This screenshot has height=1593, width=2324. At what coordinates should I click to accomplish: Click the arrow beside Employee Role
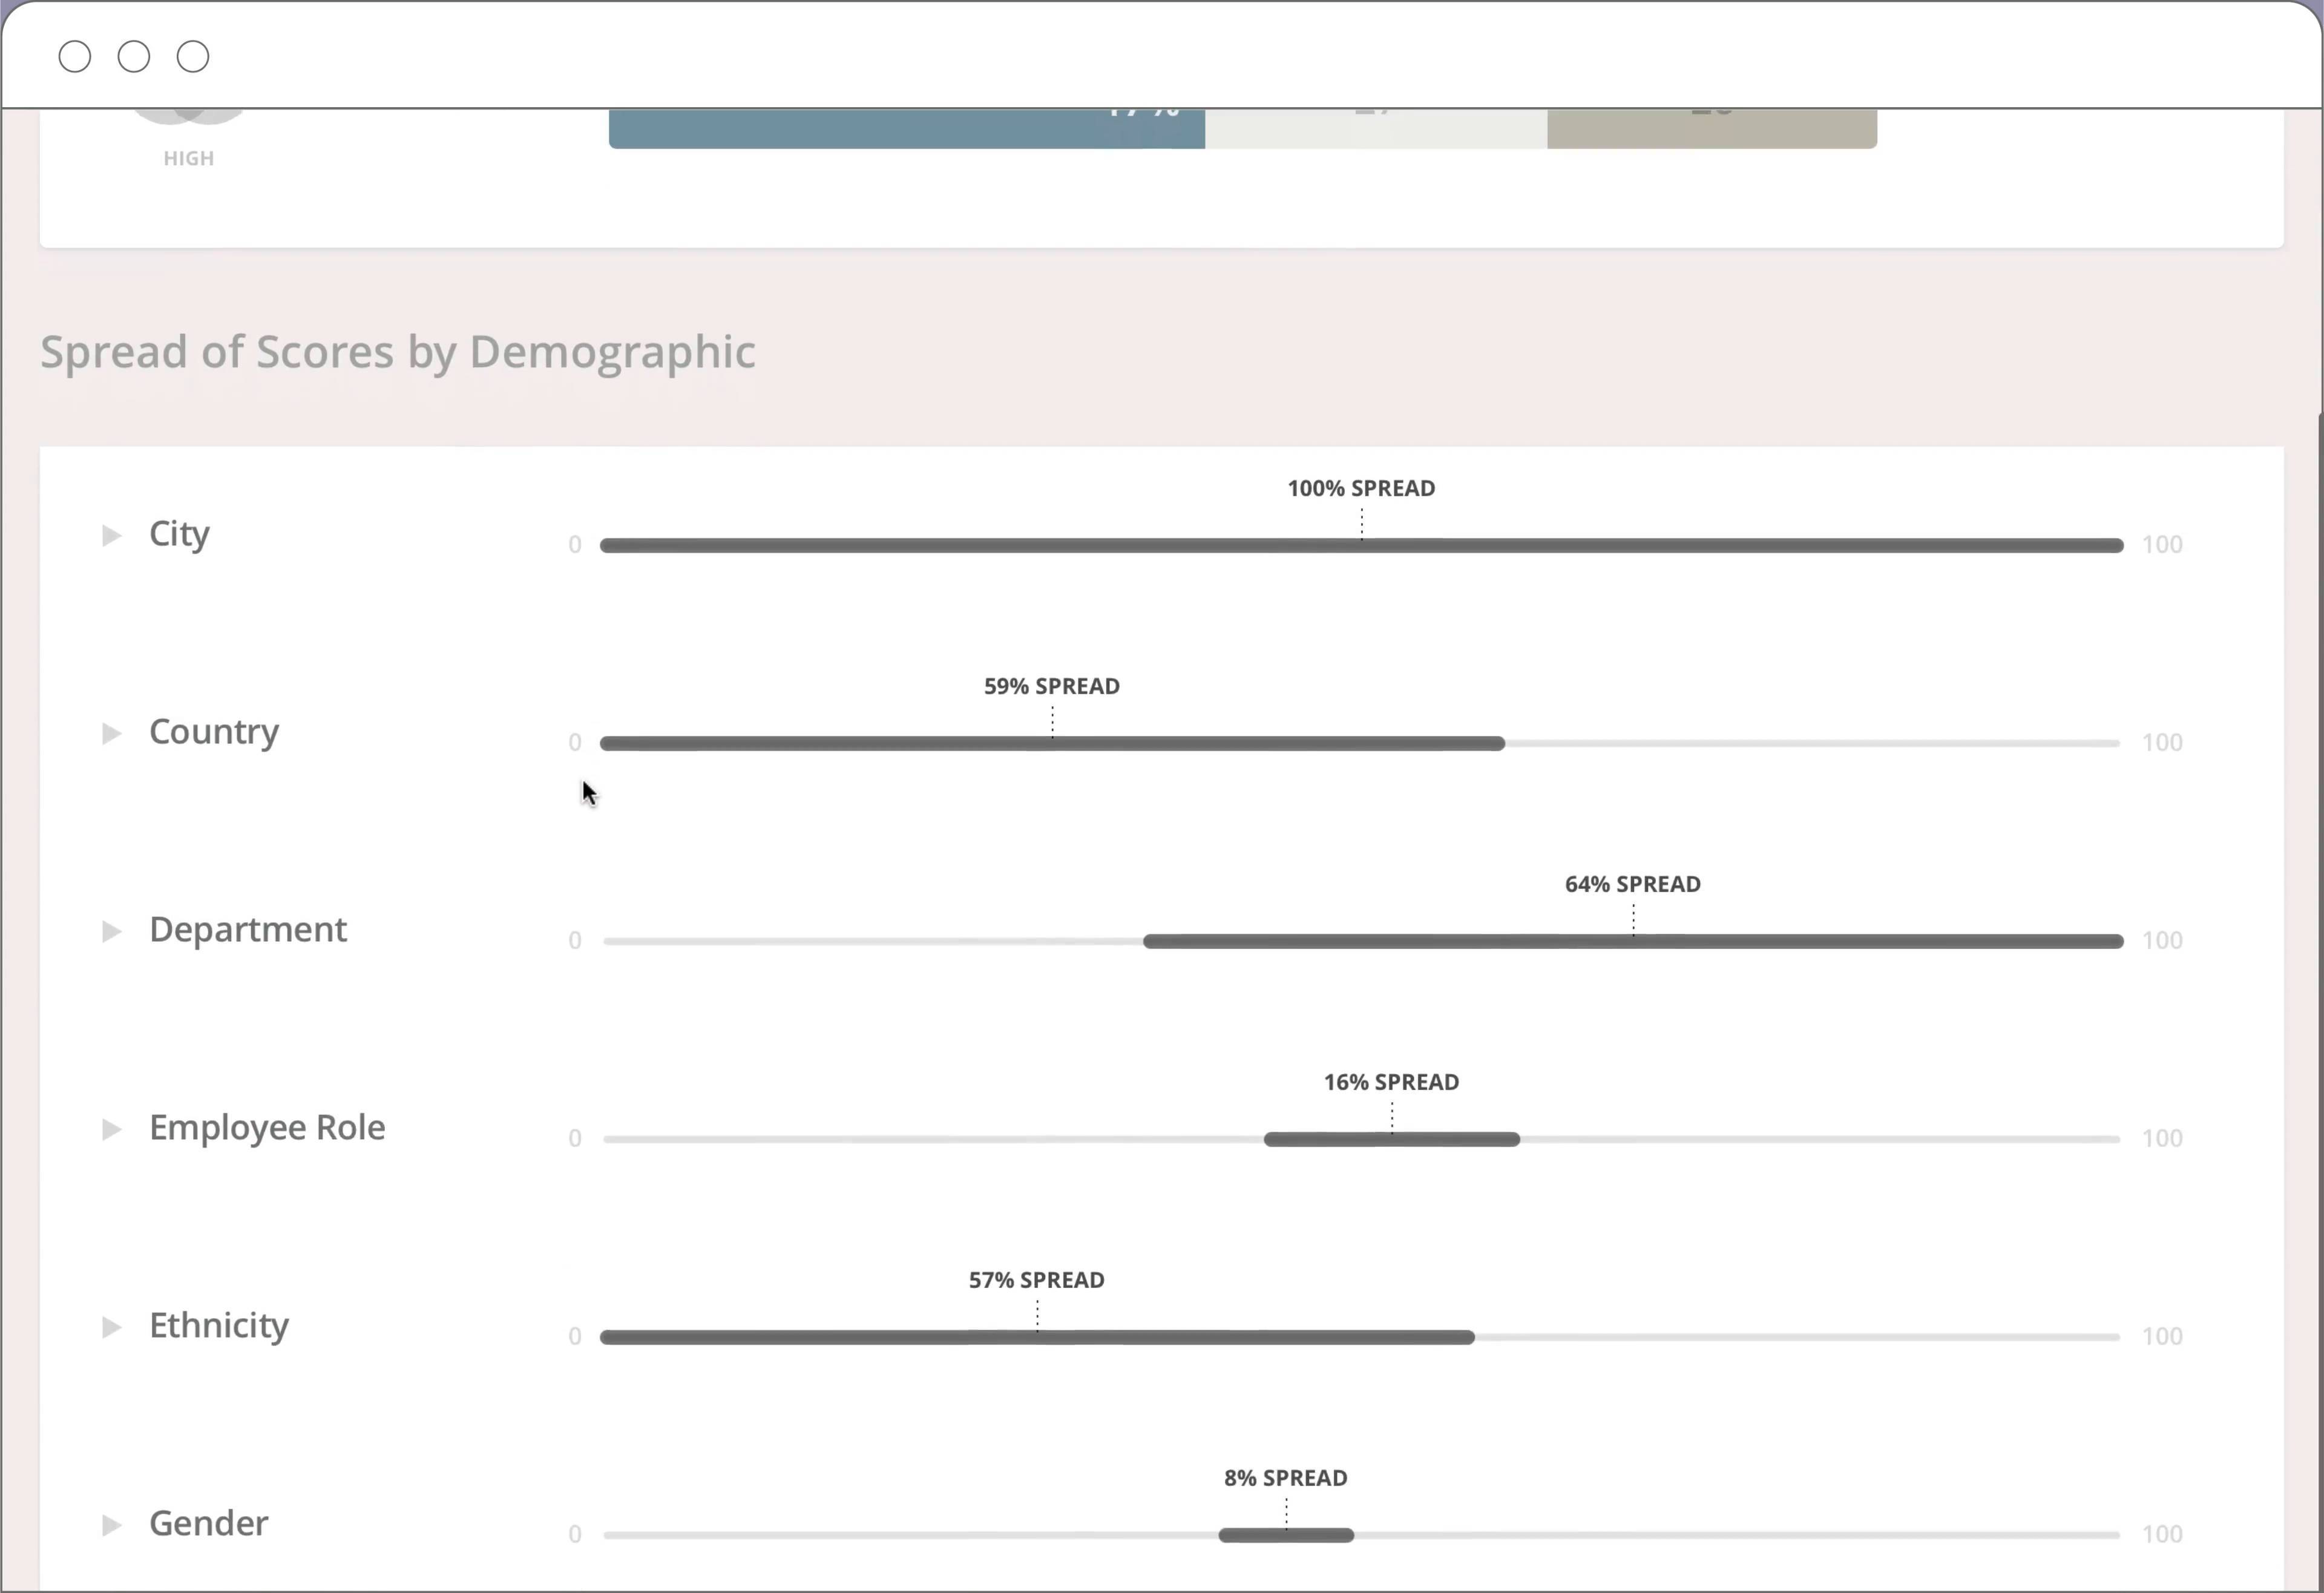point(112,1129)
